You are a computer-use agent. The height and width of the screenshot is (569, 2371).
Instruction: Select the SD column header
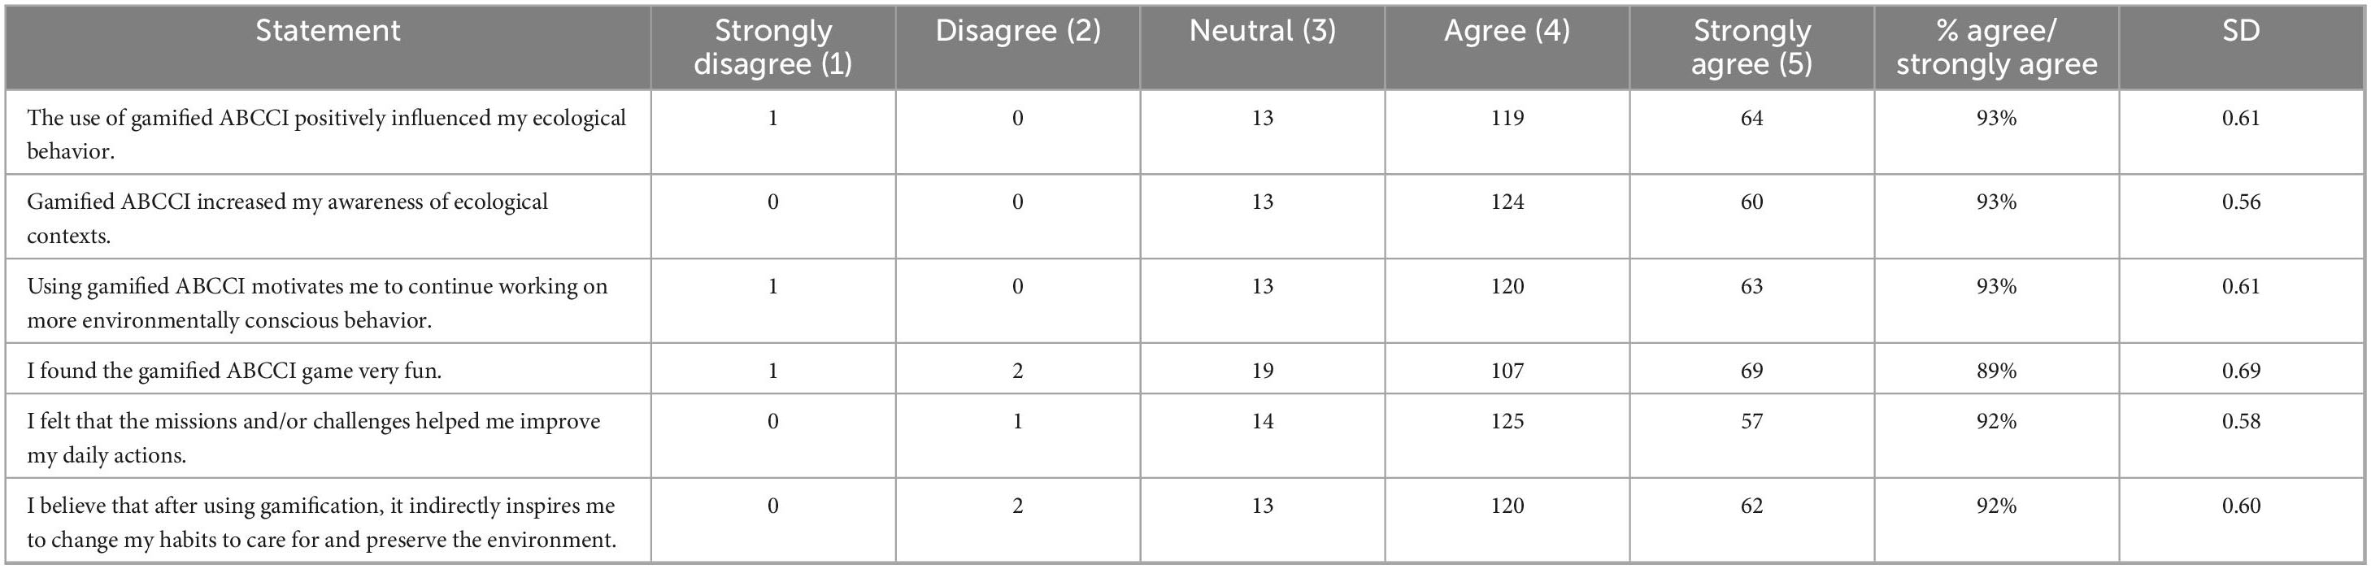[2241, 32]
